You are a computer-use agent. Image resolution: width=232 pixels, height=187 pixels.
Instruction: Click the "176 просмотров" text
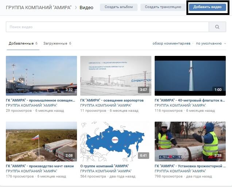coord(20,176)
